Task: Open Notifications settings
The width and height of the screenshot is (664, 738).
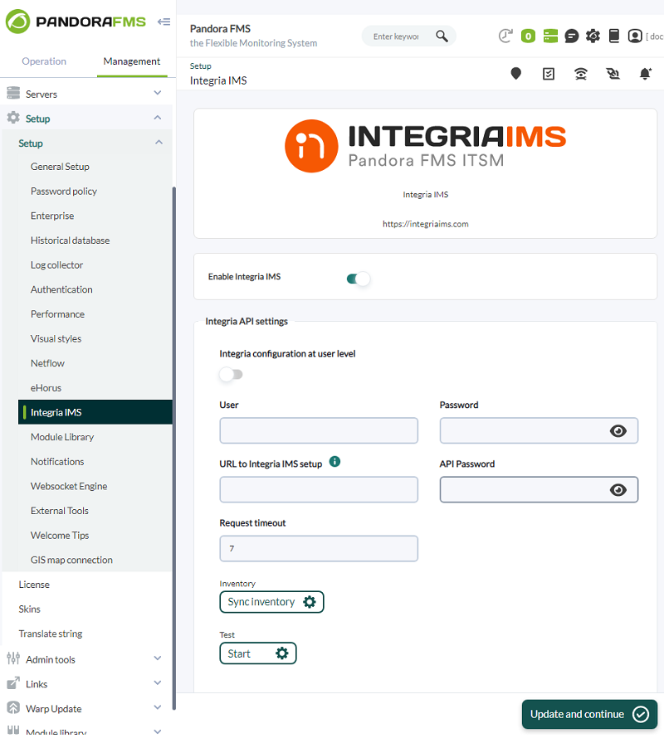Action: [57, 462]
